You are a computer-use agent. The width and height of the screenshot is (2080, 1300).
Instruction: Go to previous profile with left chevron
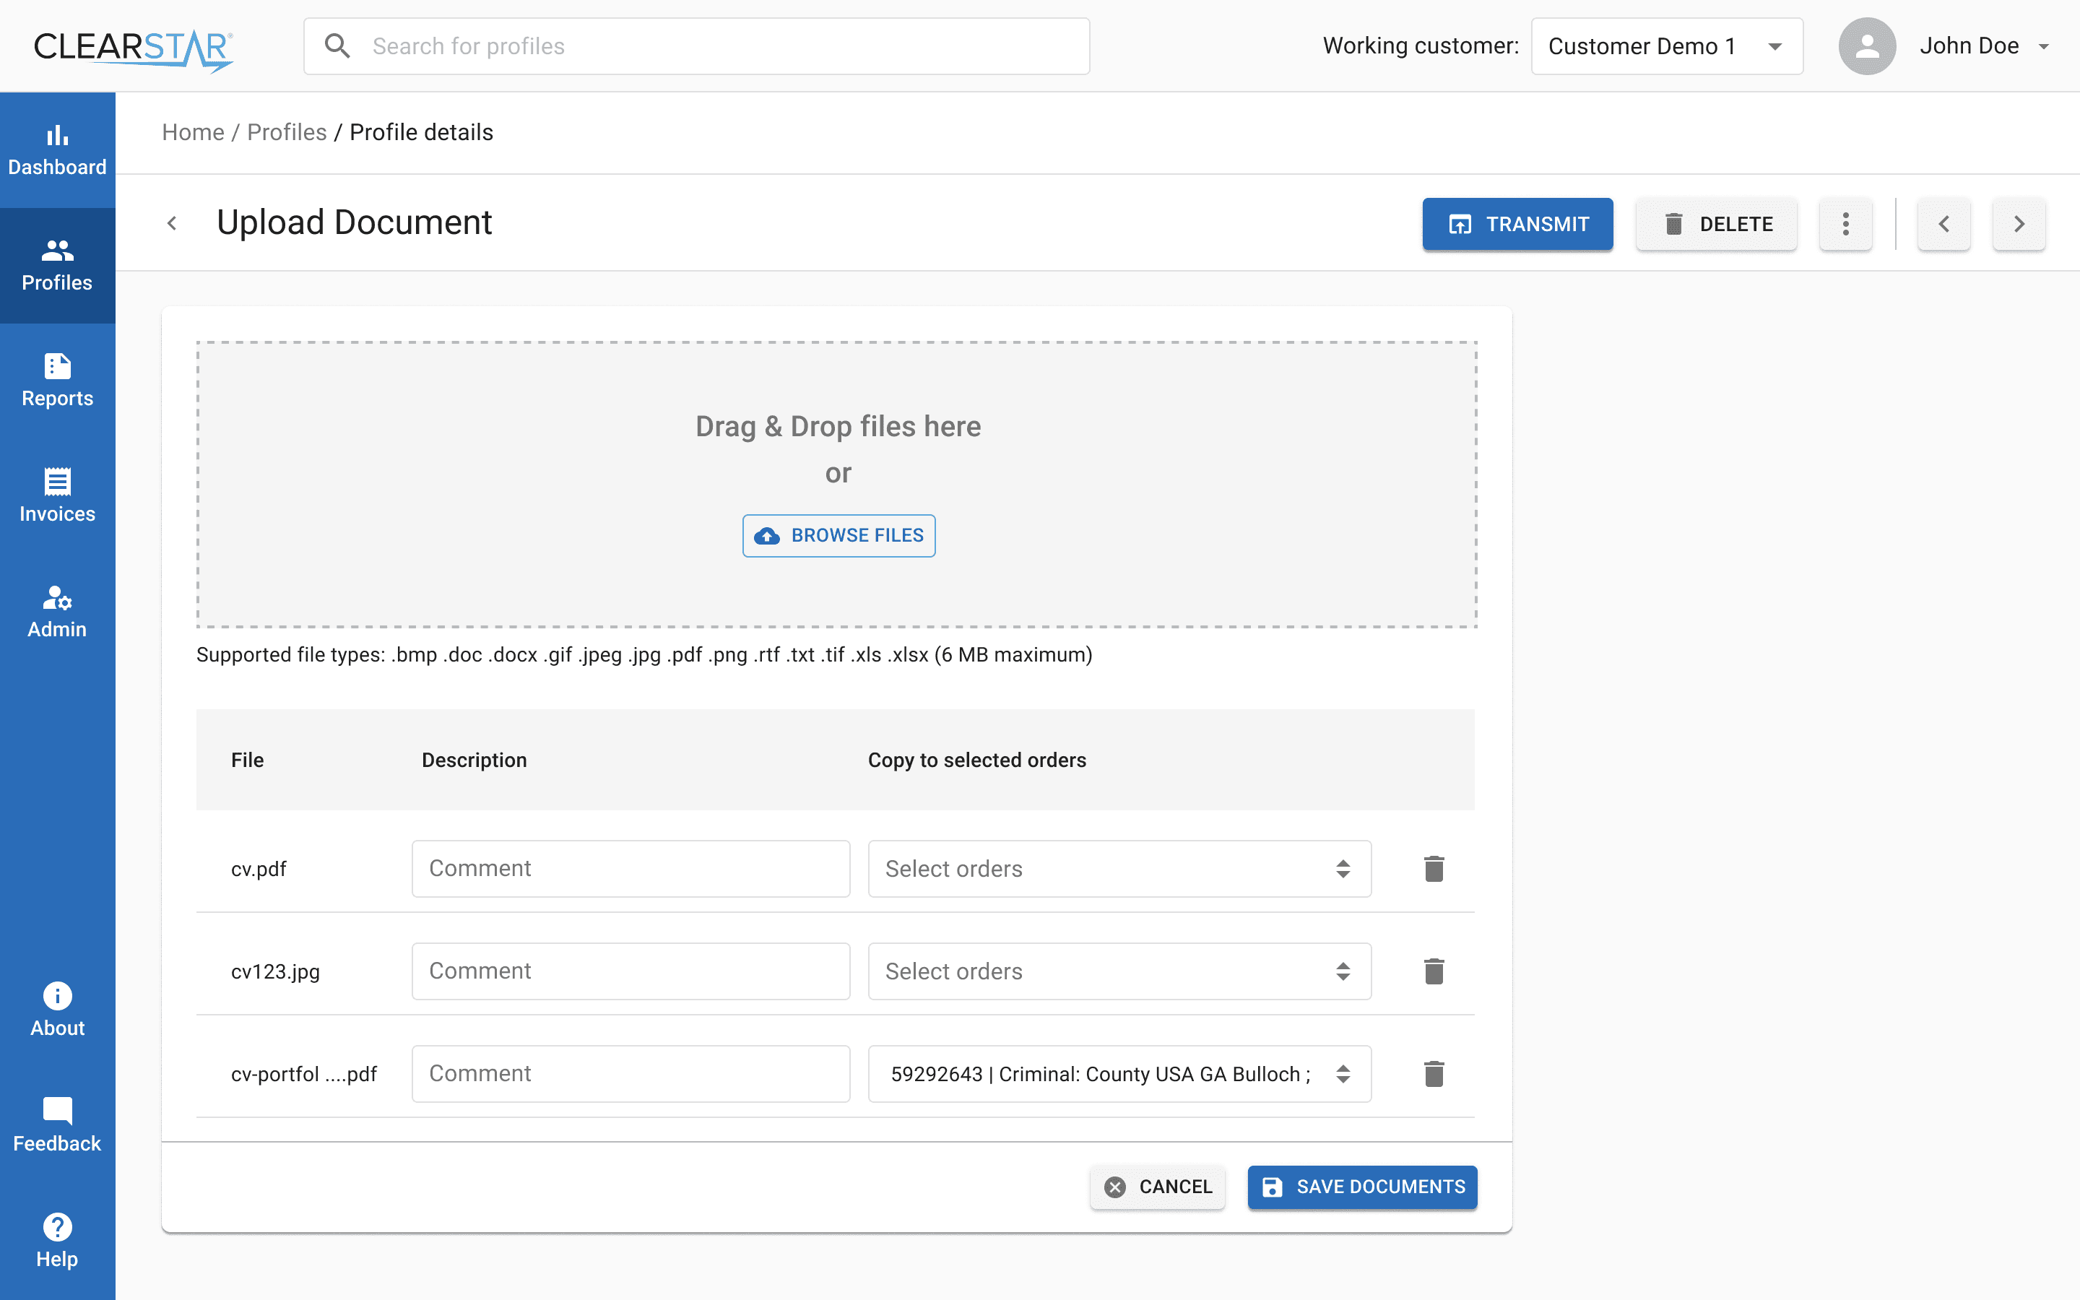coord(1943,225)
